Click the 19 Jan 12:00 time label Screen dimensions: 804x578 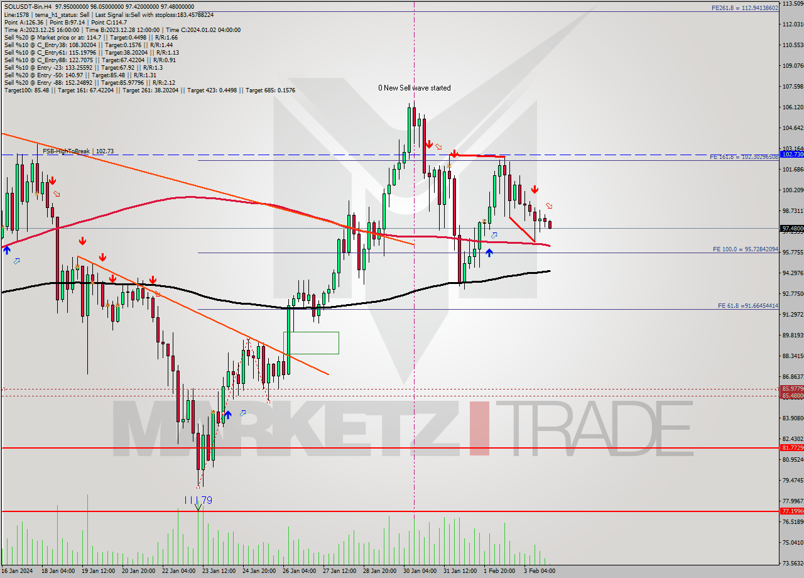pos(98,571)
